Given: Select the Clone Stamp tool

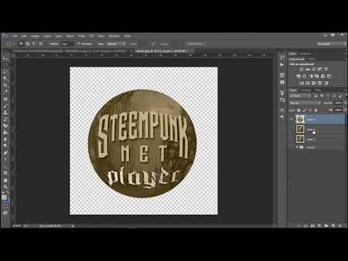Looking at the screenshot, I should [5, 112].
